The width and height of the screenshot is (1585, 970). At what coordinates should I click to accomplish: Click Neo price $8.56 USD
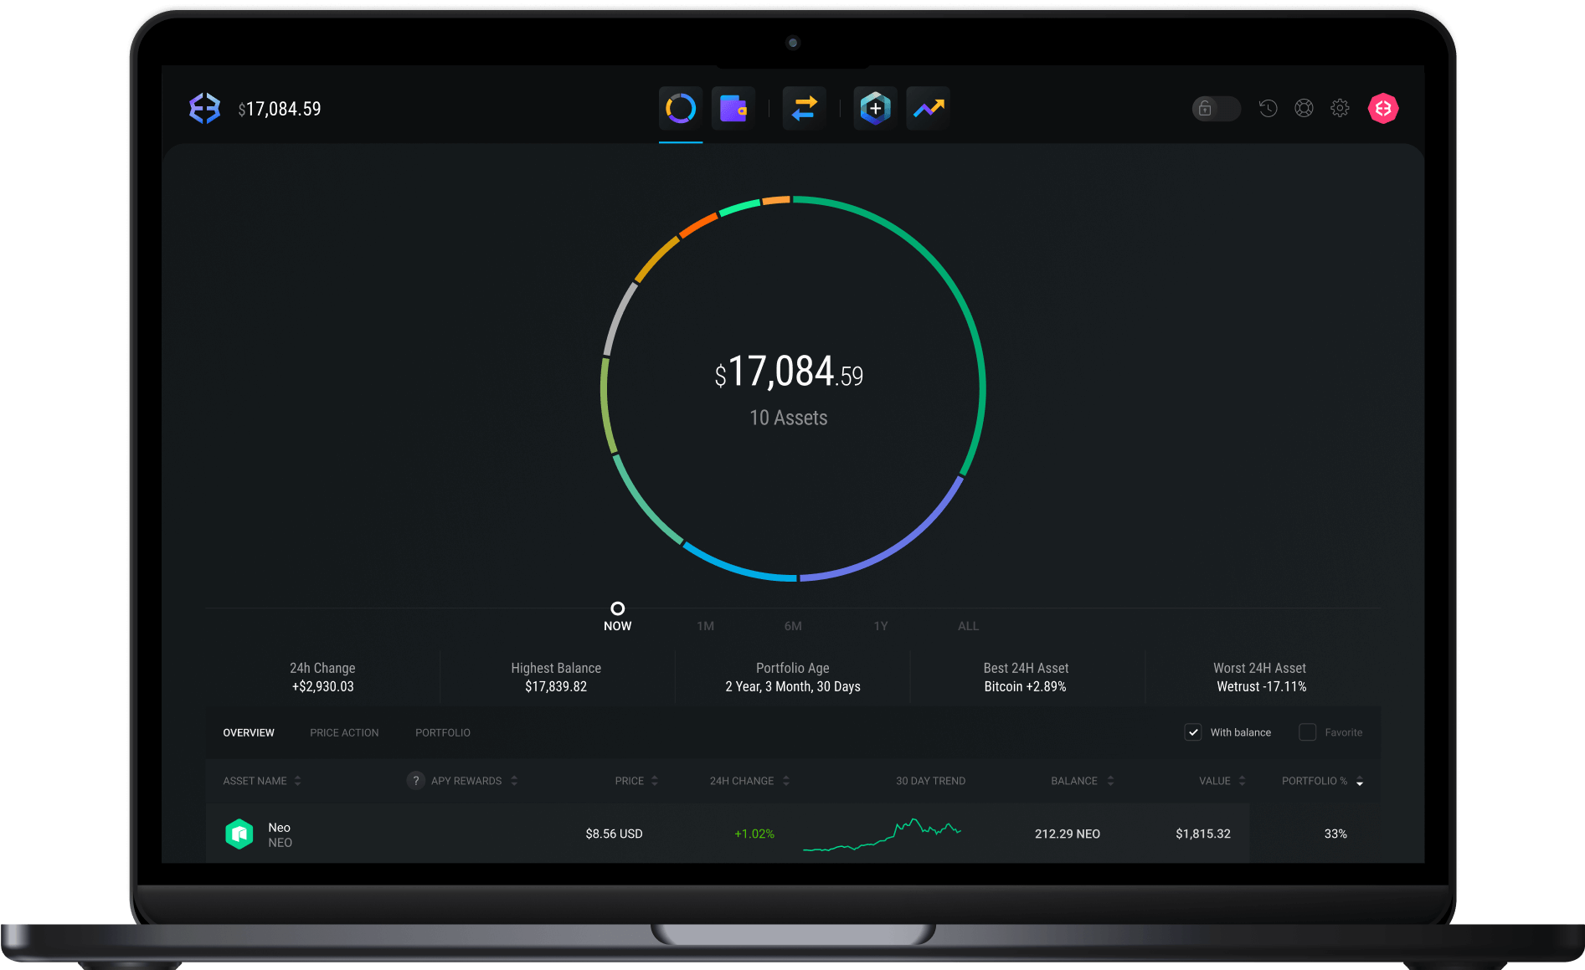614,834
